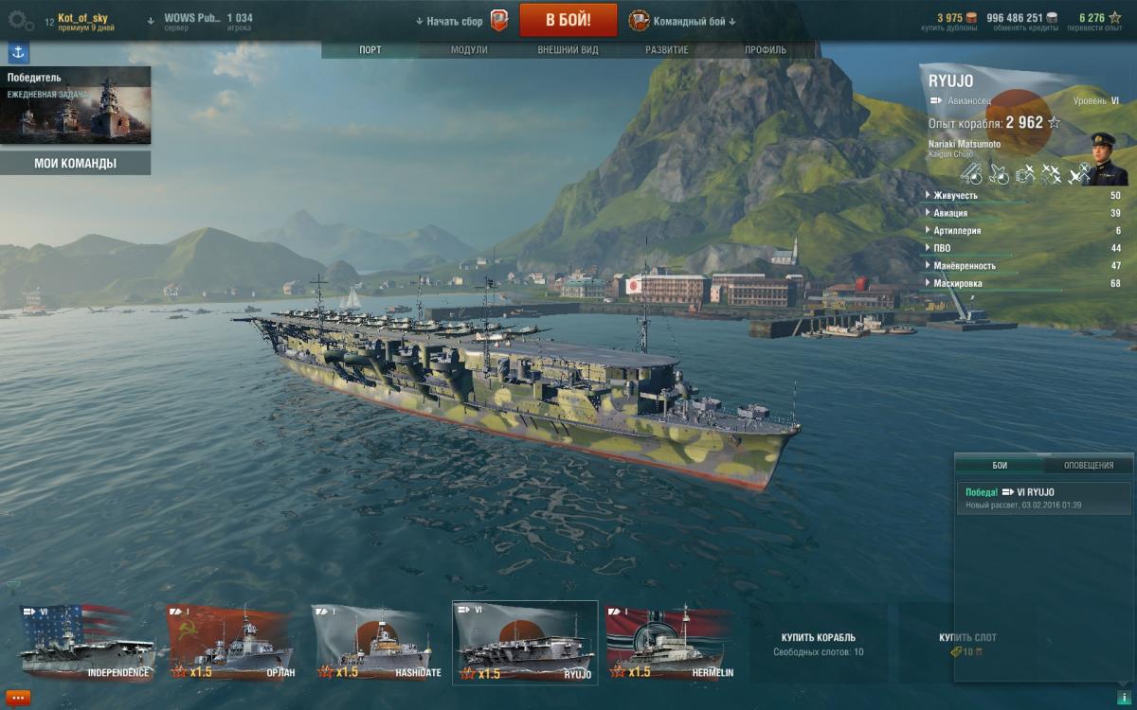Image resolution: width=1137 pixels, height=710 pixels.
Task: Switch to the МОДУЛИ tab
Action: (469, 49)
